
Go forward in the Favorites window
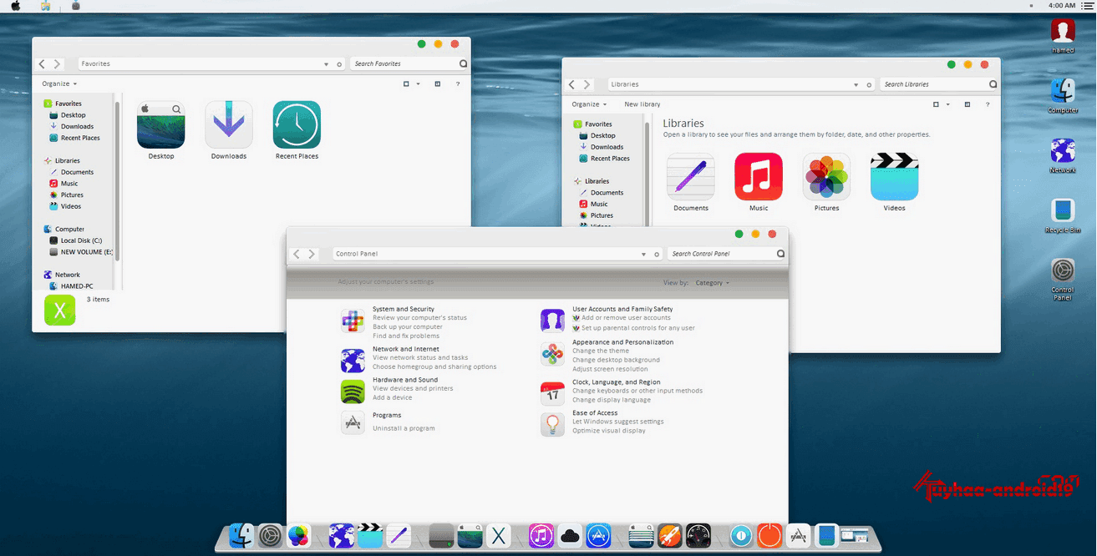(57, 63)
